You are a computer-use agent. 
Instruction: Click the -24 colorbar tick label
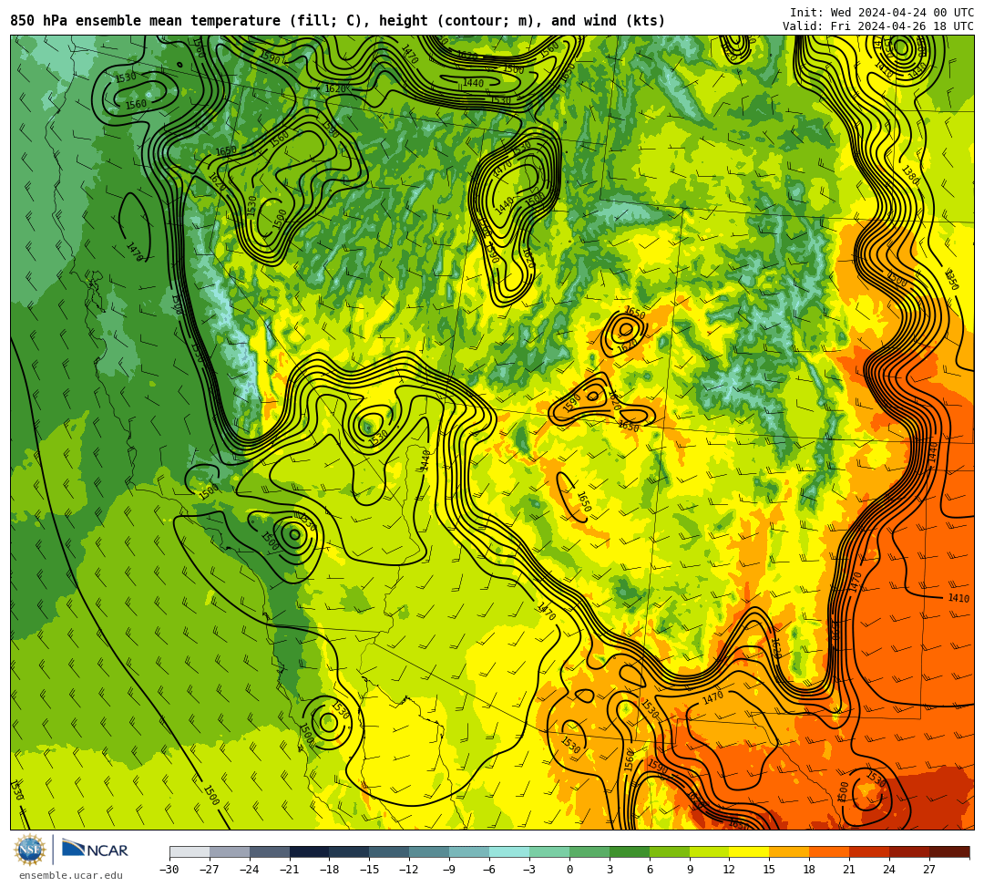[x=250, y=870]
